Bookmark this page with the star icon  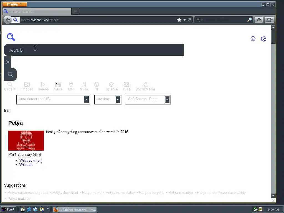(179, 20)
